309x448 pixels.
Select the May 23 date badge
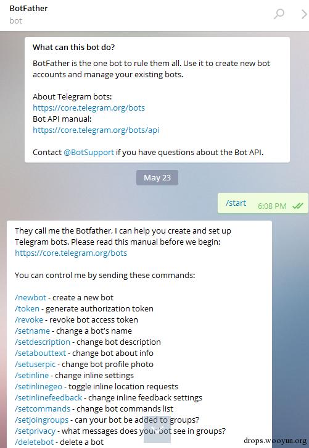[157, 178]
